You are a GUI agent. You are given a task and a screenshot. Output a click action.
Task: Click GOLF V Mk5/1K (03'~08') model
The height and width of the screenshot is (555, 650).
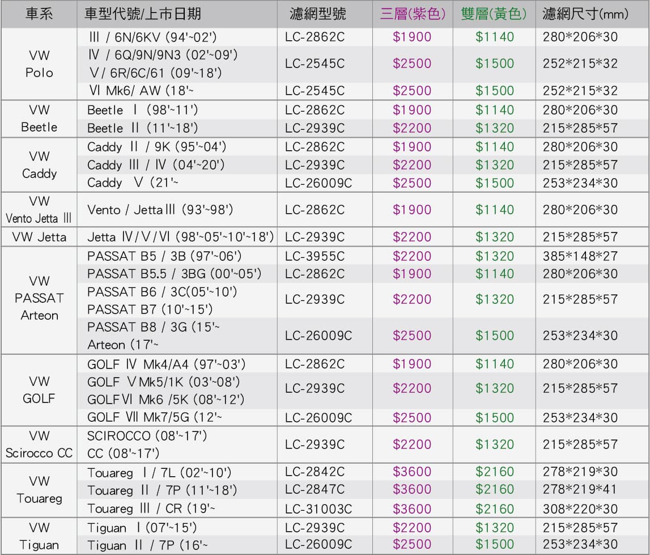[x=163, y=382]
